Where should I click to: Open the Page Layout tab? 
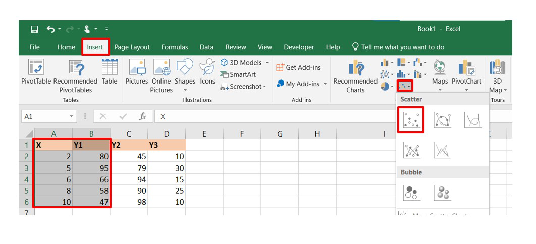coord(132,47)
